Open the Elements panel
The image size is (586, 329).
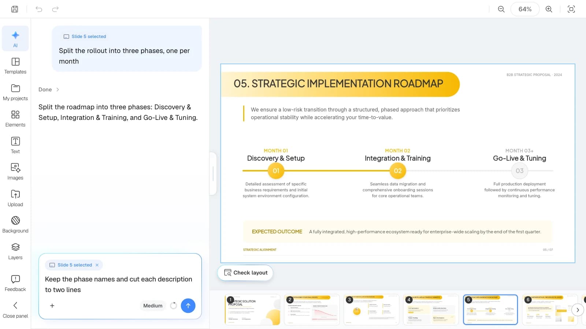click(x=15, y=119)
